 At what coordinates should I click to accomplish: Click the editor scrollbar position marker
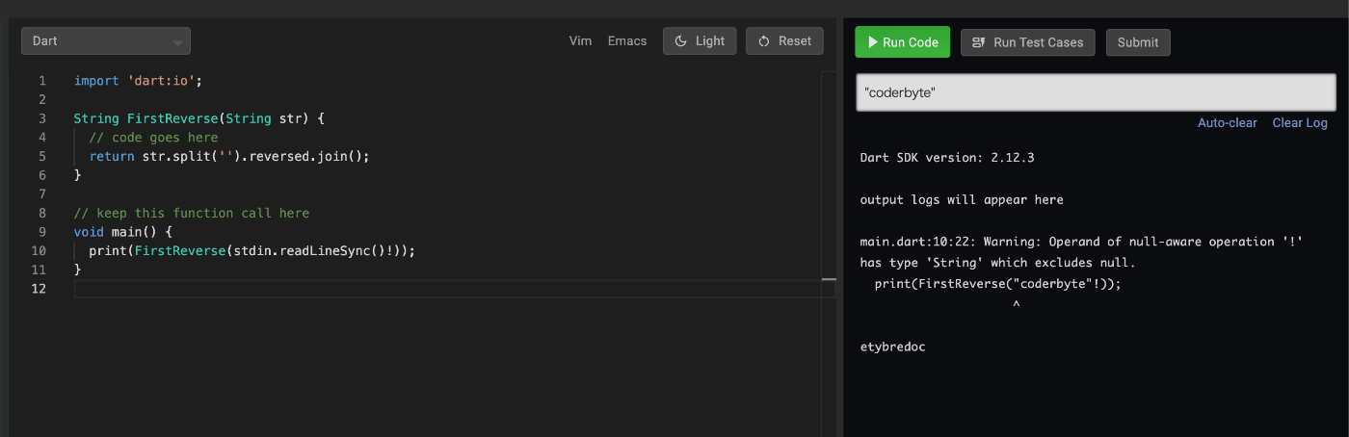[x=829, y=279]
